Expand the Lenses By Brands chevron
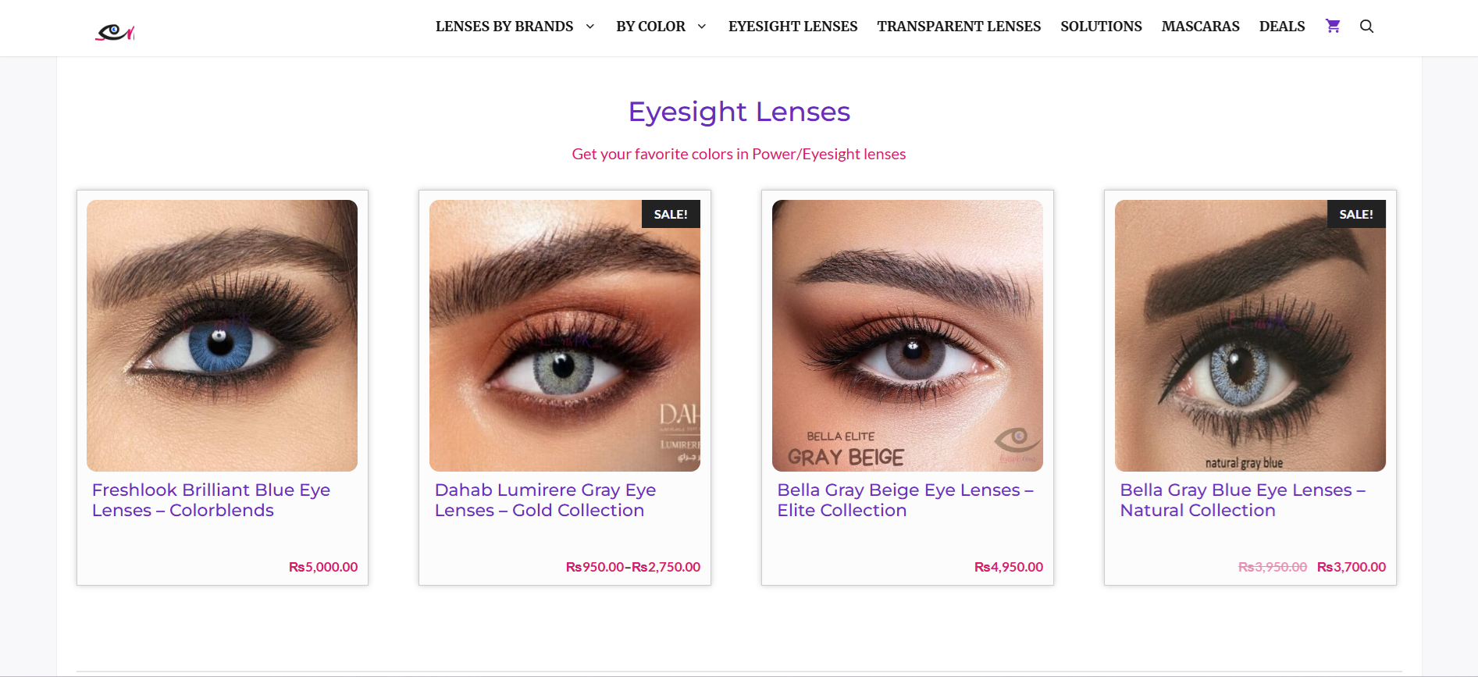This screenshot has width=1478, height=677. click(x=590, y=27)
